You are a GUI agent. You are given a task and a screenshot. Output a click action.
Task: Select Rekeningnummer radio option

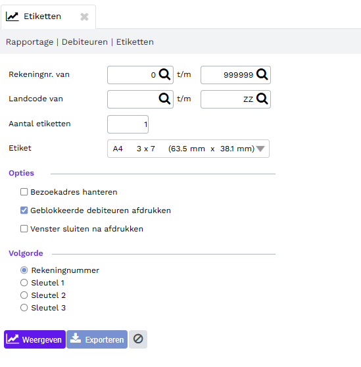[24, 270]
